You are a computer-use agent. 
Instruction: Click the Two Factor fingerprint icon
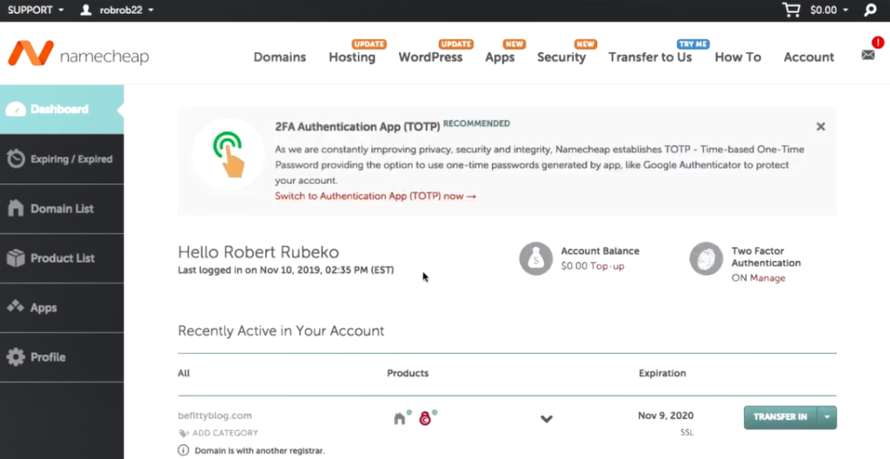(x=706, y=259)
